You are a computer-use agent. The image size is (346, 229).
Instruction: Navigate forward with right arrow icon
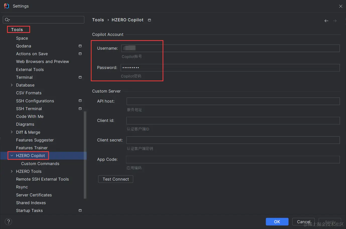(335, 21)
